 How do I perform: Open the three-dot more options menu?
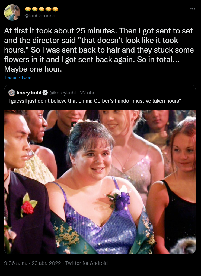coord(193,9)
